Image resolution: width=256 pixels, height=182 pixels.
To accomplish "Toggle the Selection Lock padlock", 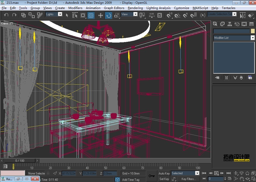I will click(x=48, y=173).
